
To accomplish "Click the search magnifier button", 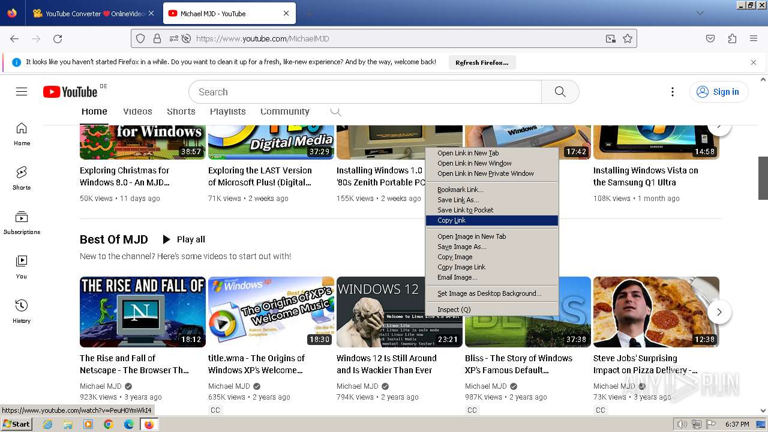I will [x=560, y=92].
